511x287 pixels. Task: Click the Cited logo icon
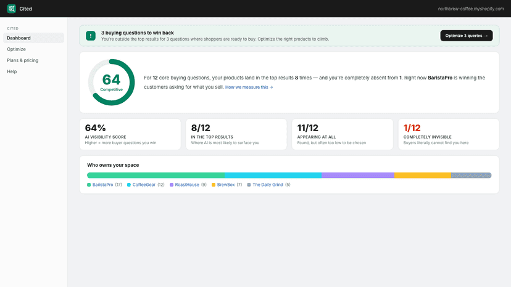coord(11,9)
